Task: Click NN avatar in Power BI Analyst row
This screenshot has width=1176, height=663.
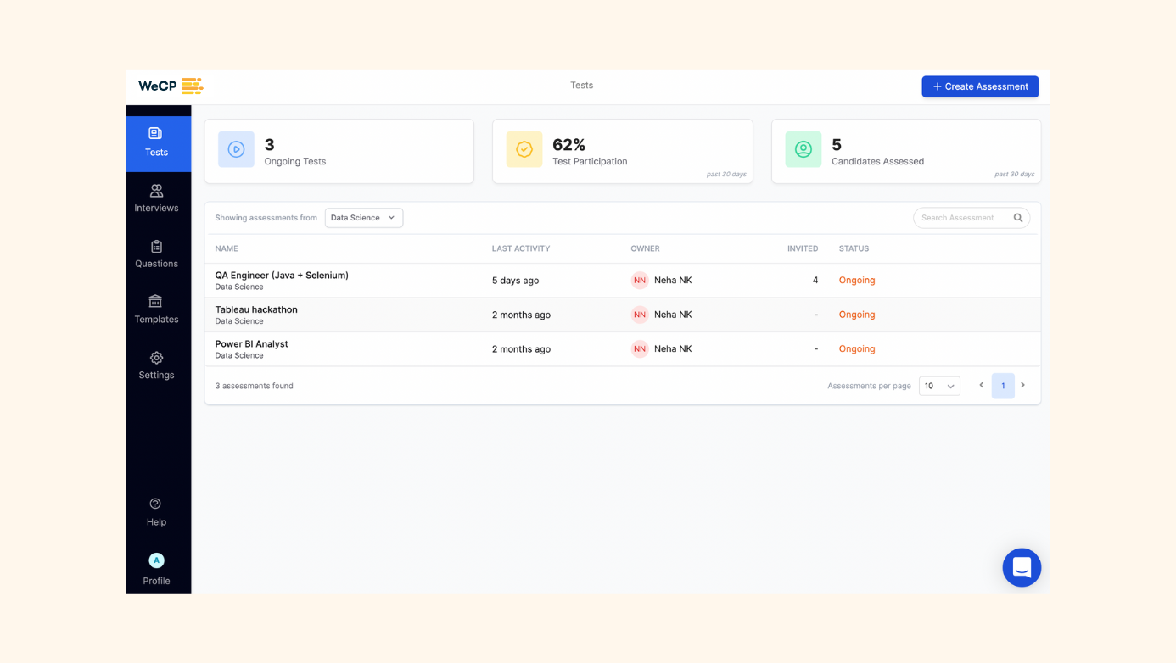Action: [x=640, y=348]
